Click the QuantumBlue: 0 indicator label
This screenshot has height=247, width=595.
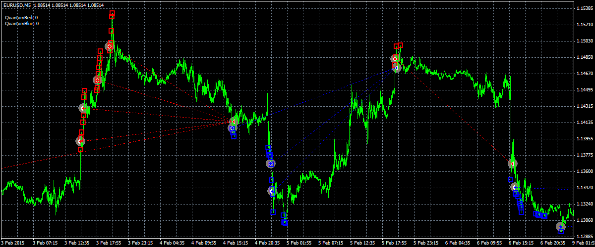pyautogui.click(x=22, y=23)
